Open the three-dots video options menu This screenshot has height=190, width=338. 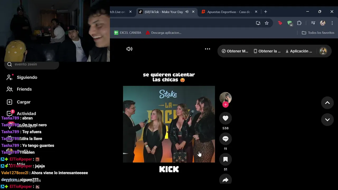[208, 49]
